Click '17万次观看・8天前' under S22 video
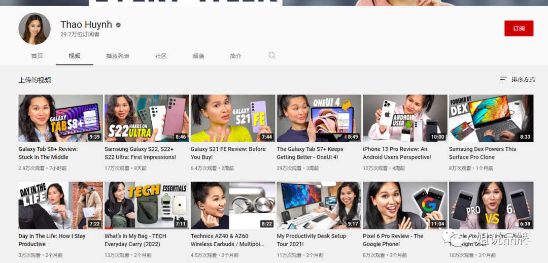This screenshot has height=263, width=548. [126, 168]
